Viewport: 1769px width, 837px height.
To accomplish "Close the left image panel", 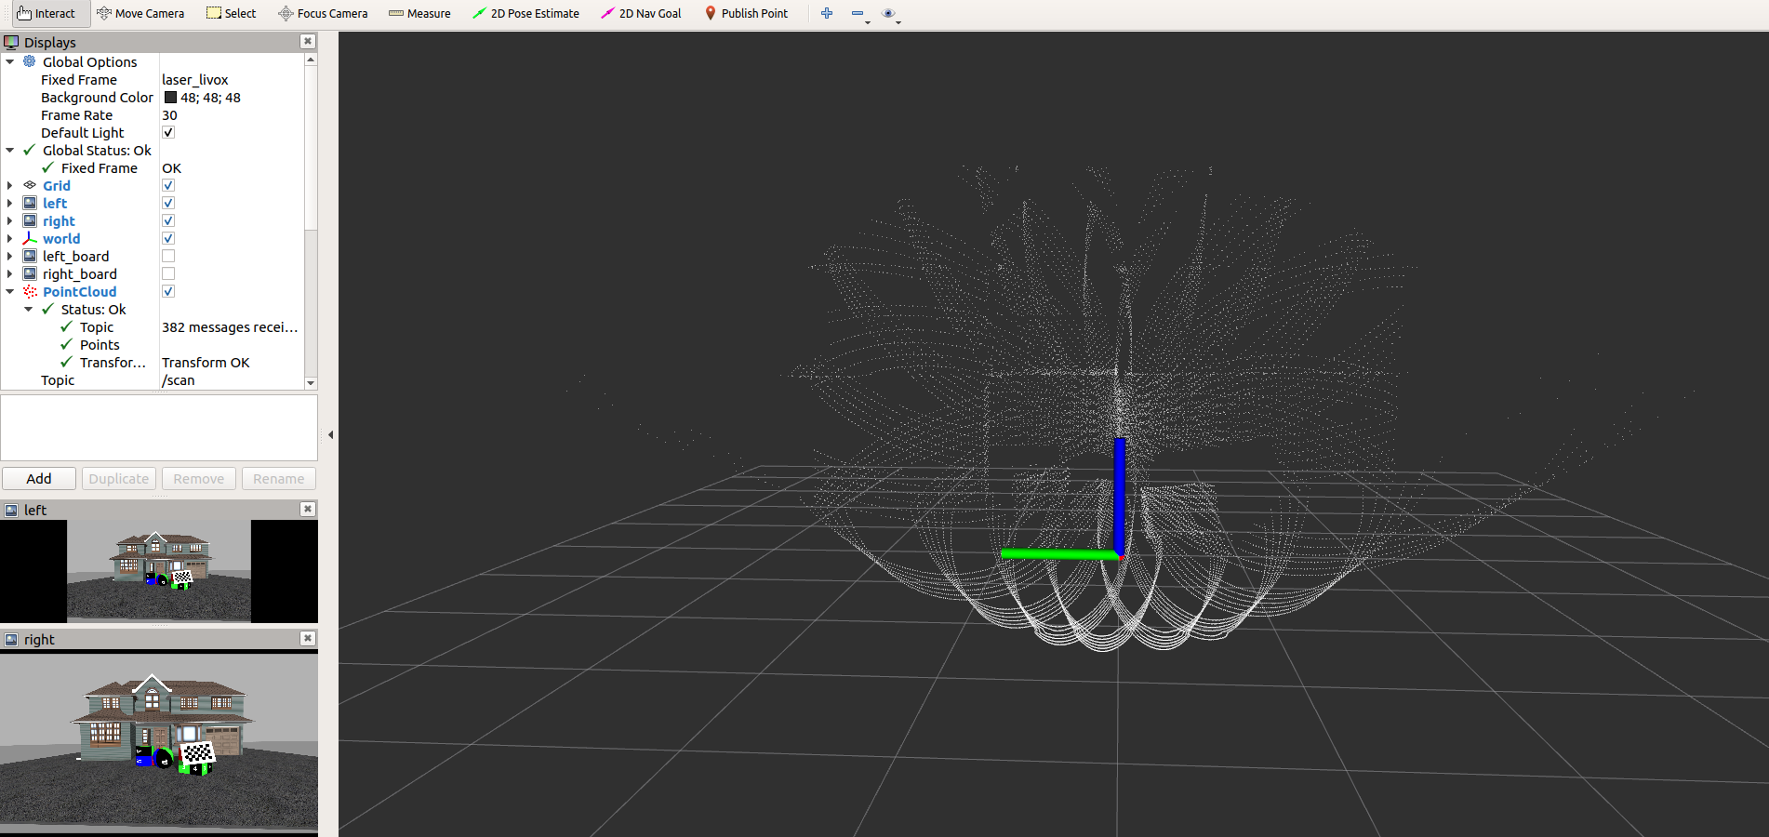I will pos(308,509).
